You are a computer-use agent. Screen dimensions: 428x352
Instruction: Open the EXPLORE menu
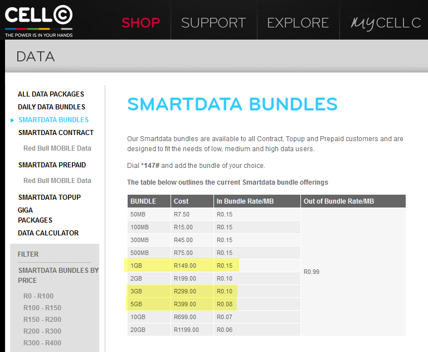[298, 23]
